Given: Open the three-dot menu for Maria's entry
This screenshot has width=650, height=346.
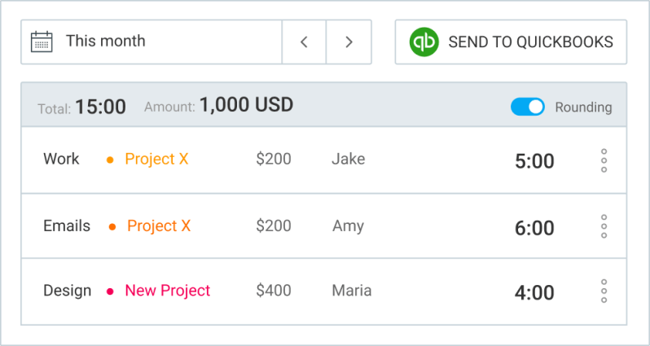Looking at the screenshot, I should pos(604,291).
